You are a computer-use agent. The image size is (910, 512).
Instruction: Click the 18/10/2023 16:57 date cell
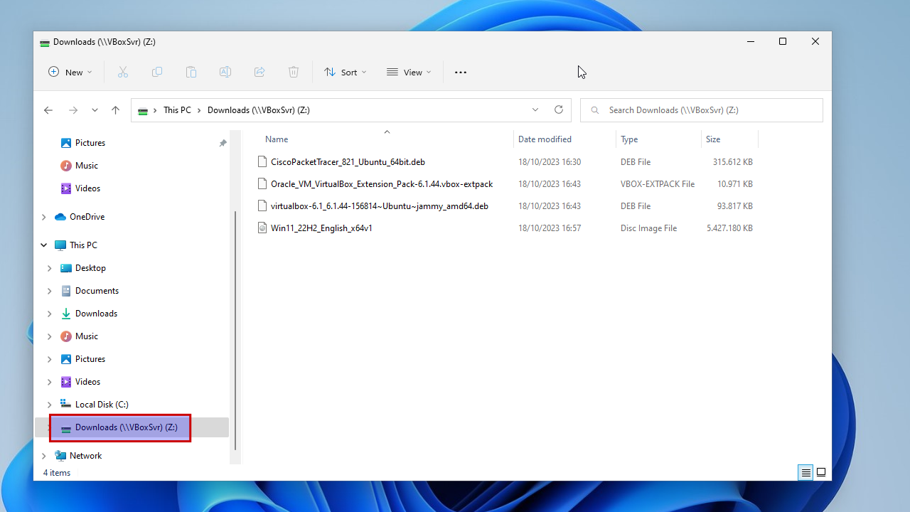click(550, 228)
